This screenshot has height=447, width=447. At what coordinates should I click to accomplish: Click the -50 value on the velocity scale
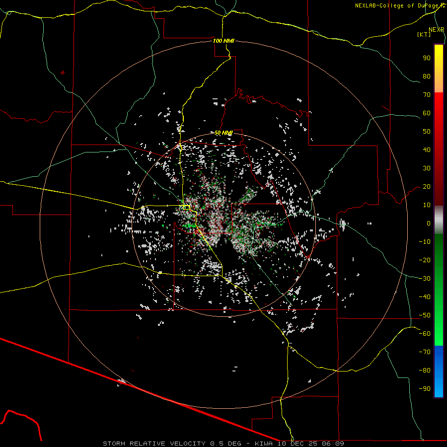(x=425, y=315)
